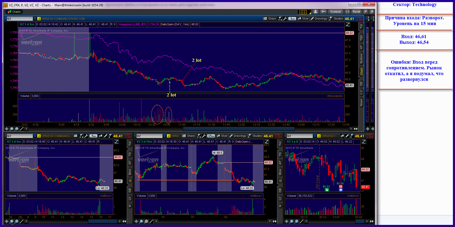Open Drawings menu in main chart
The image size is (455, 227).
coord(319,19)
